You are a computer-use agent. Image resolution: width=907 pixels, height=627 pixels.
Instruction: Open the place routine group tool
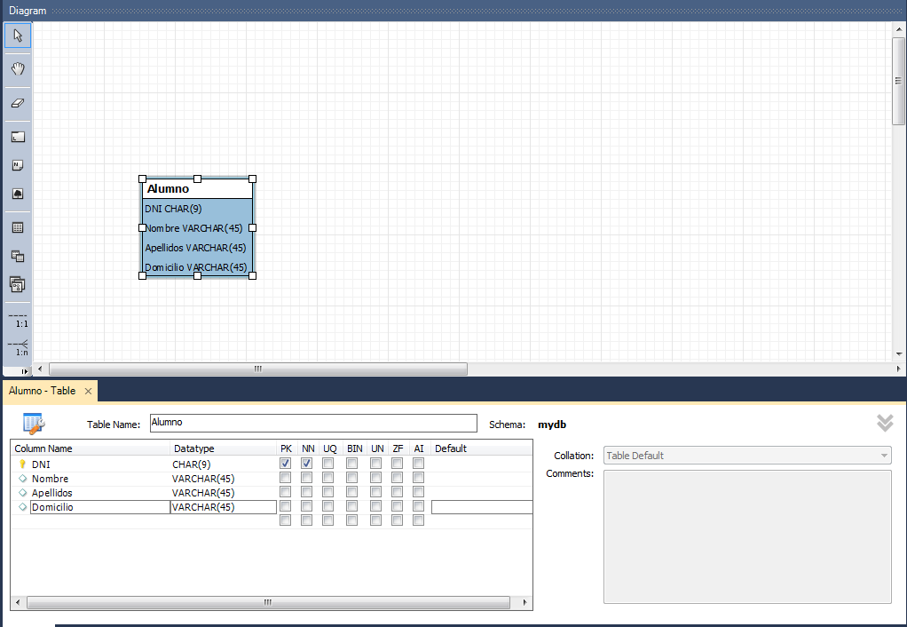pos(17,284)
